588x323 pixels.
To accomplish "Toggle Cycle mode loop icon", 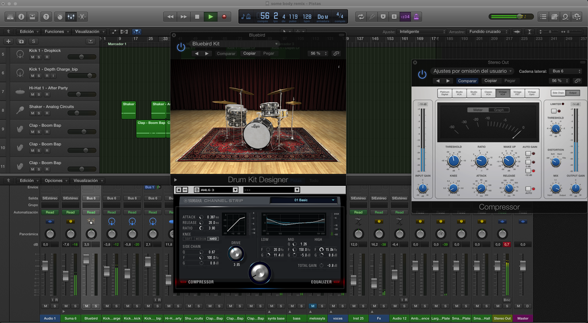I will (x=361, y=17).
